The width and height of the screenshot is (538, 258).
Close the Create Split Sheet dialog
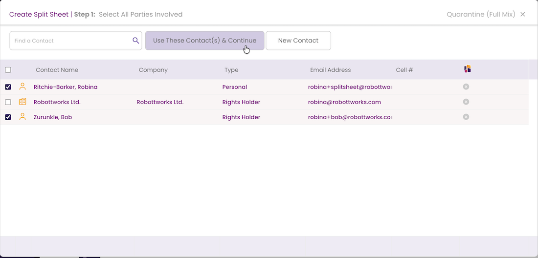522,14
